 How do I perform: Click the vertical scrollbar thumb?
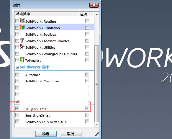click(97, 84)
